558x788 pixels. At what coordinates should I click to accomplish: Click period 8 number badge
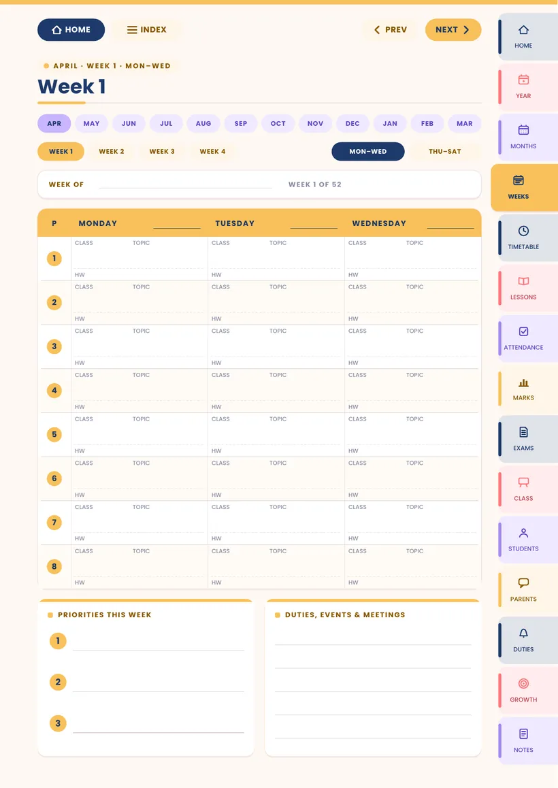tap(54, 566)
